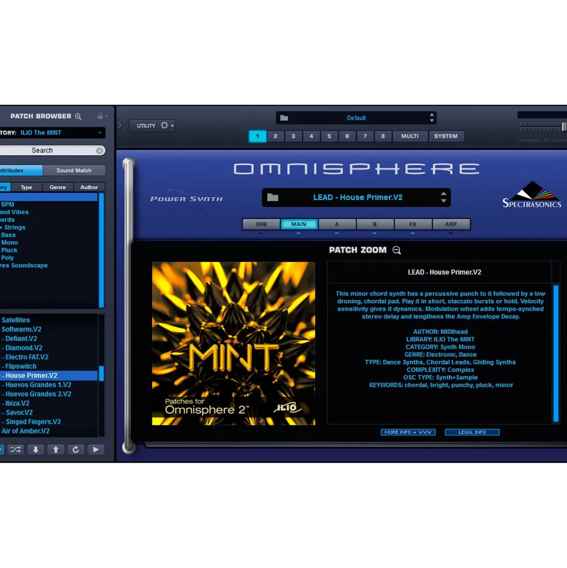Viewport: 567px width, 568px height.
Task: Select part 7 button
Action: point(365,136)
